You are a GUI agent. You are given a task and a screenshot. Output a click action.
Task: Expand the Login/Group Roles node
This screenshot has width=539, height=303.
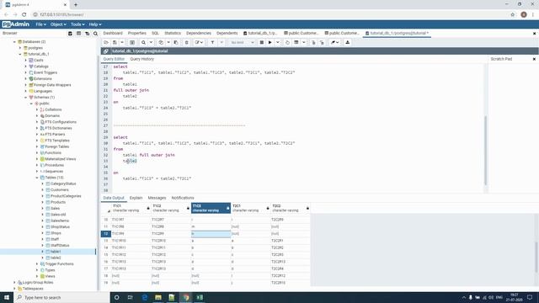pyautogui.click(x=15, y=283)
